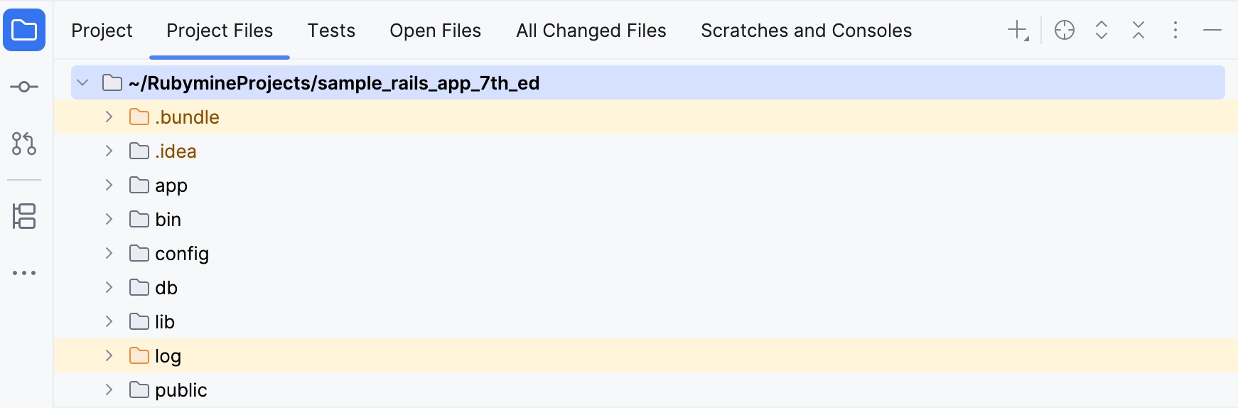Image resolution: width=1238 pixels, height=408 pixels.
Task: Open the panel options kebab menu
Action: coord(1175,31)
